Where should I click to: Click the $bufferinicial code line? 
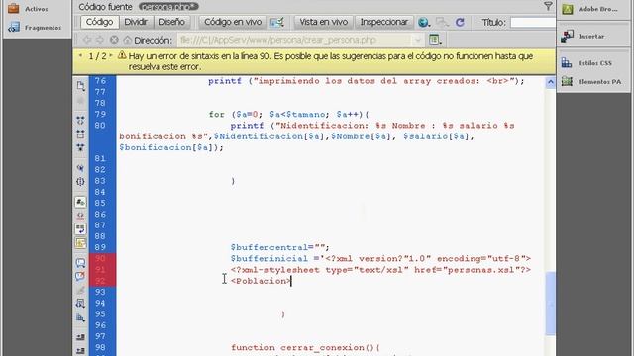pyautogui.click(x=380, y=259)
